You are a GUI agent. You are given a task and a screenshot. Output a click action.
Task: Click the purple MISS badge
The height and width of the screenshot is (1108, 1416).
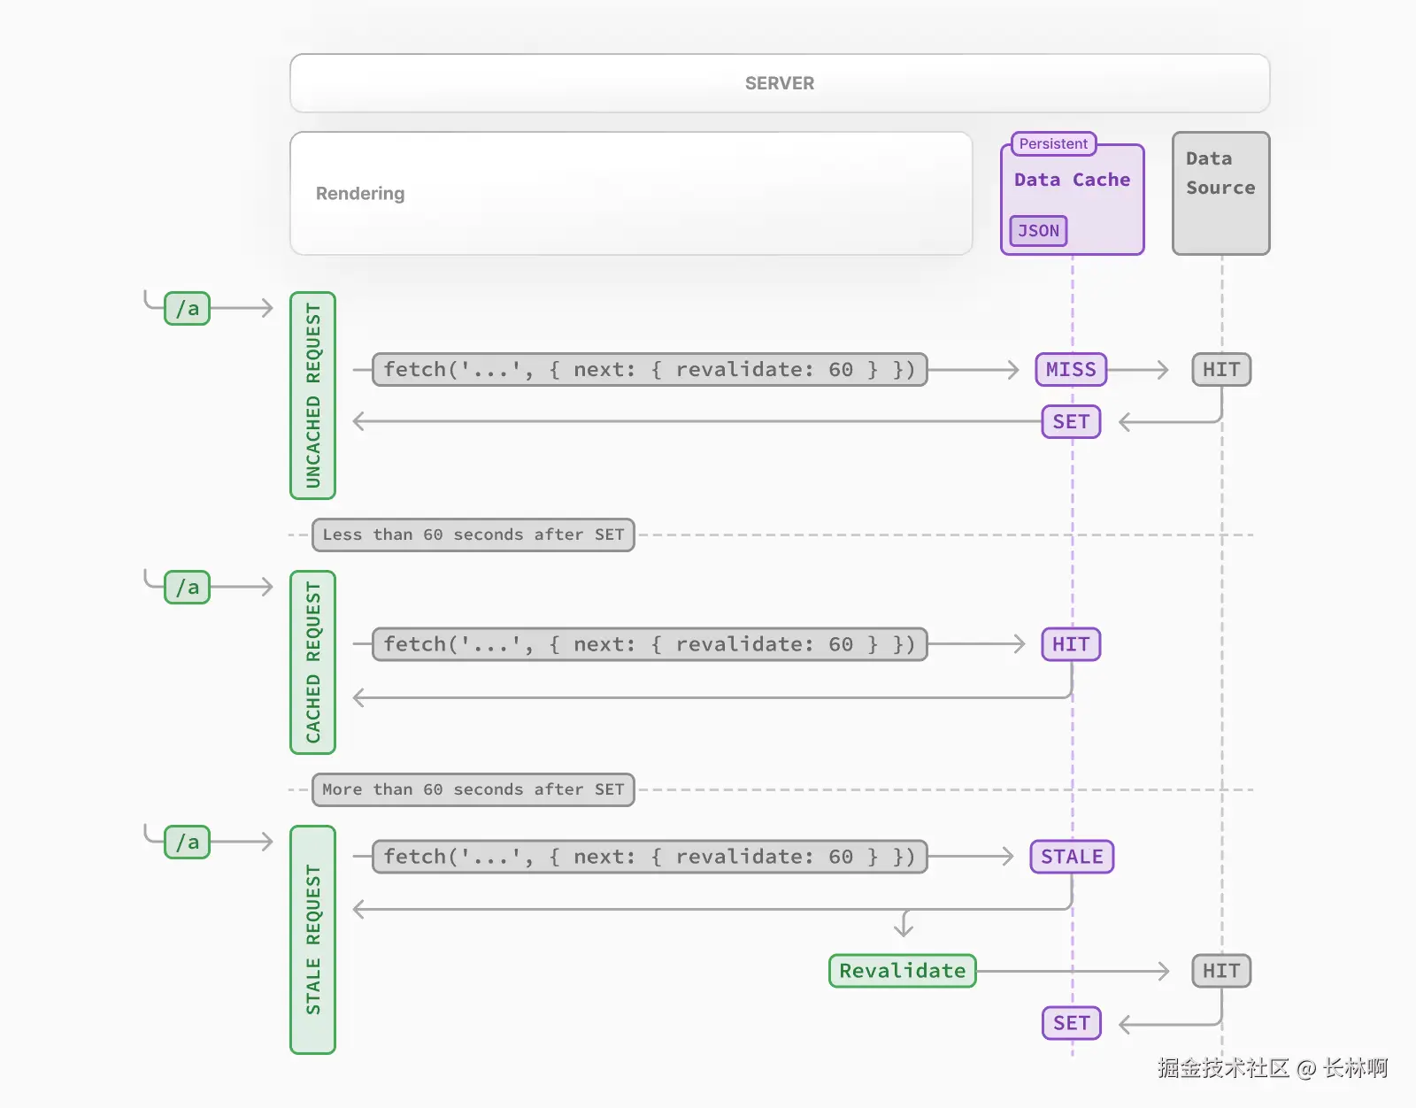tap(1071, 370)
